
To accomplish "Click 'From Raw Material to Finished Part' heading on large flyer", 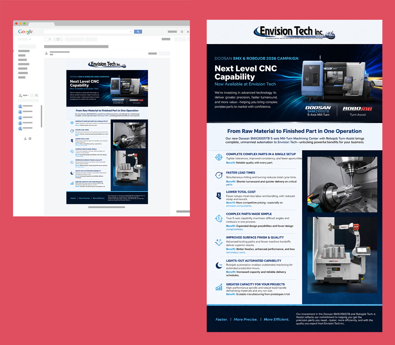I will click(294, 131).
